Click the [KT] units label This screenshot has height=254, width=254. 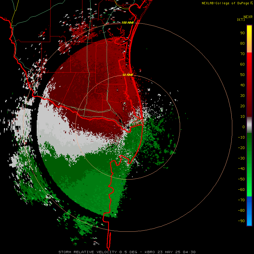241,19
